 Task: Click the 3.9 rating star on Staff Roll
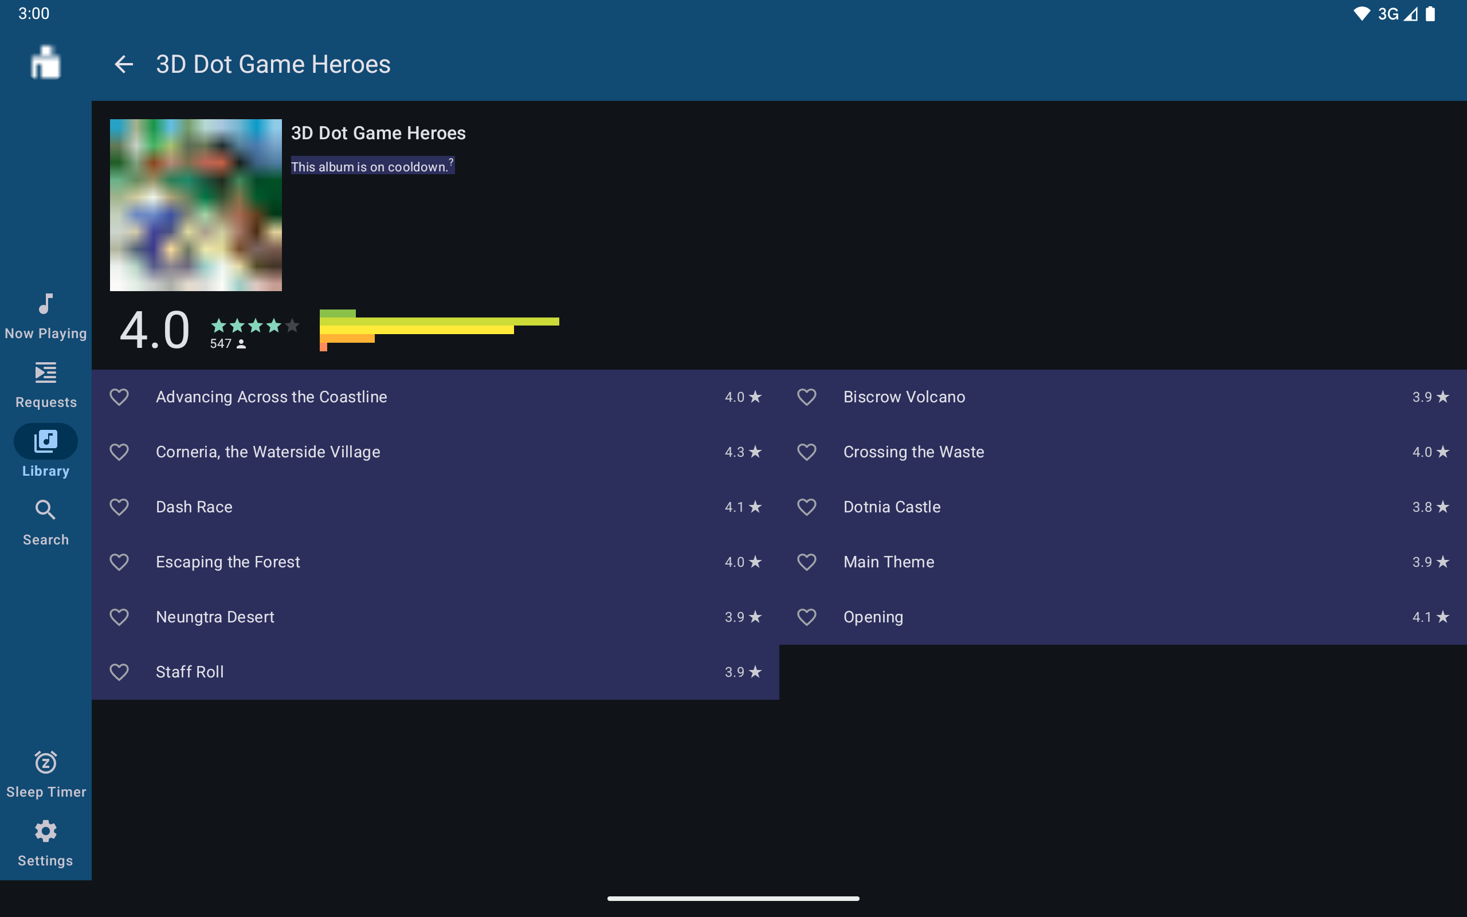743,672
